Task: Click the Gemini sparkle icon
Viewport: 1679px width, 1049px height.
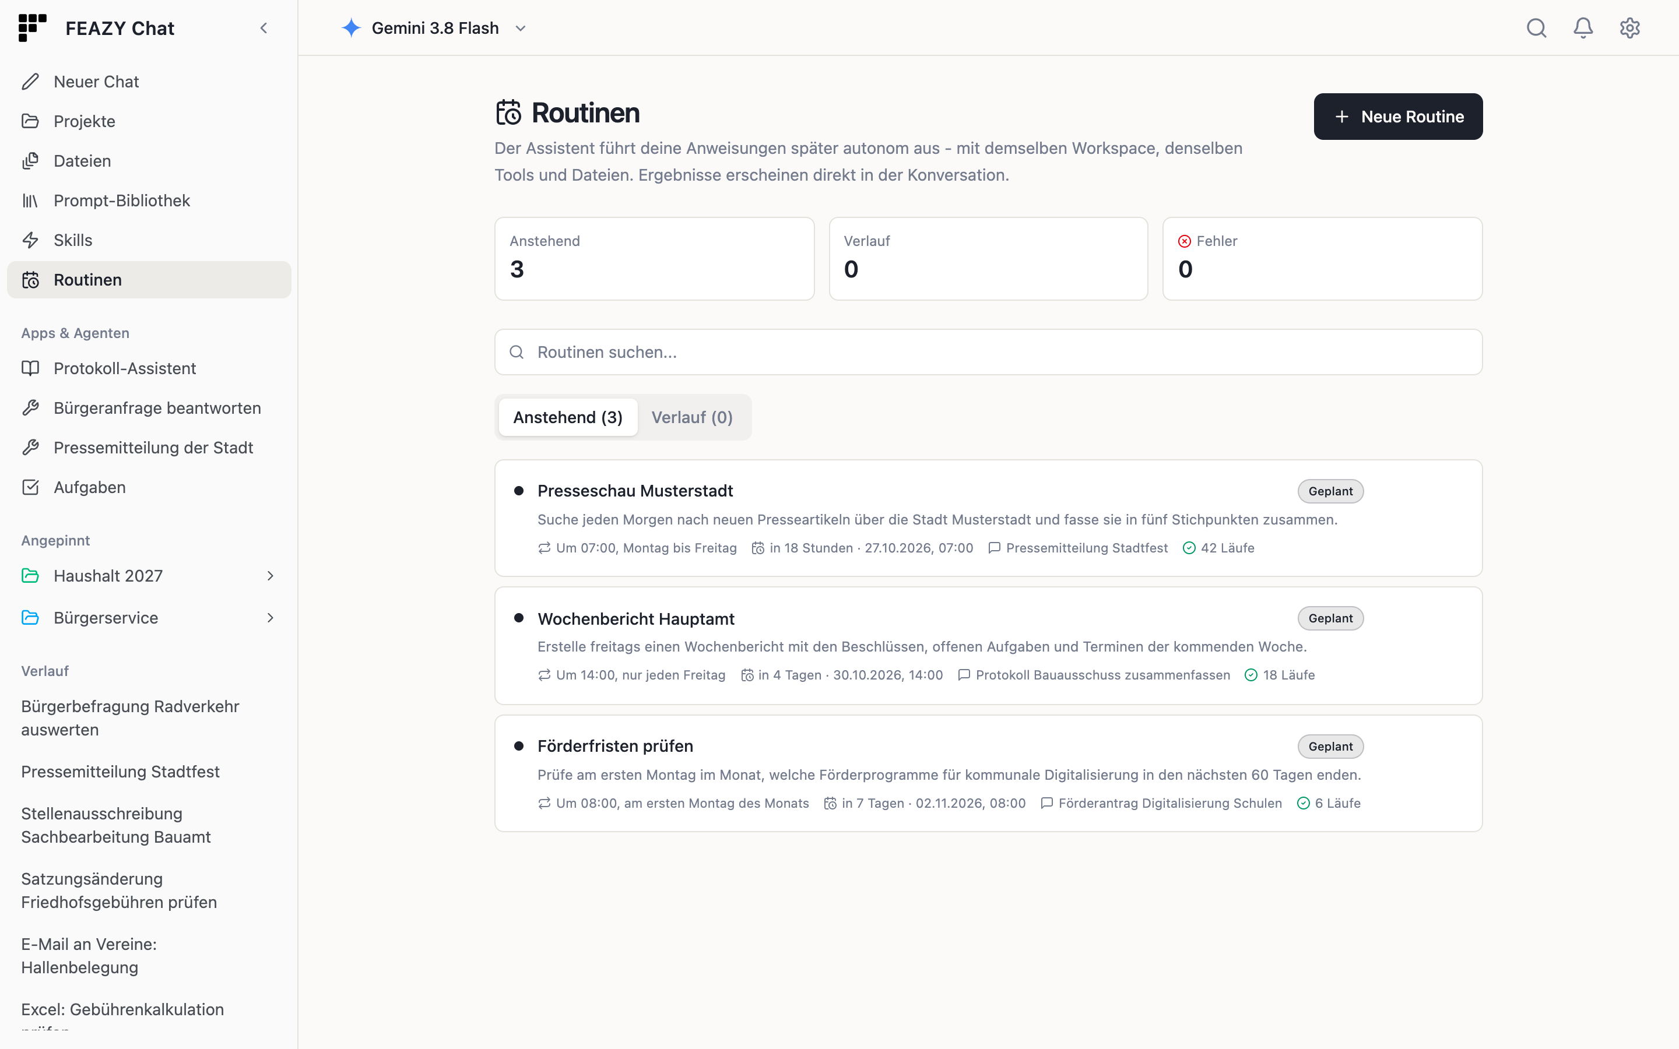Action: click(352, 28)
